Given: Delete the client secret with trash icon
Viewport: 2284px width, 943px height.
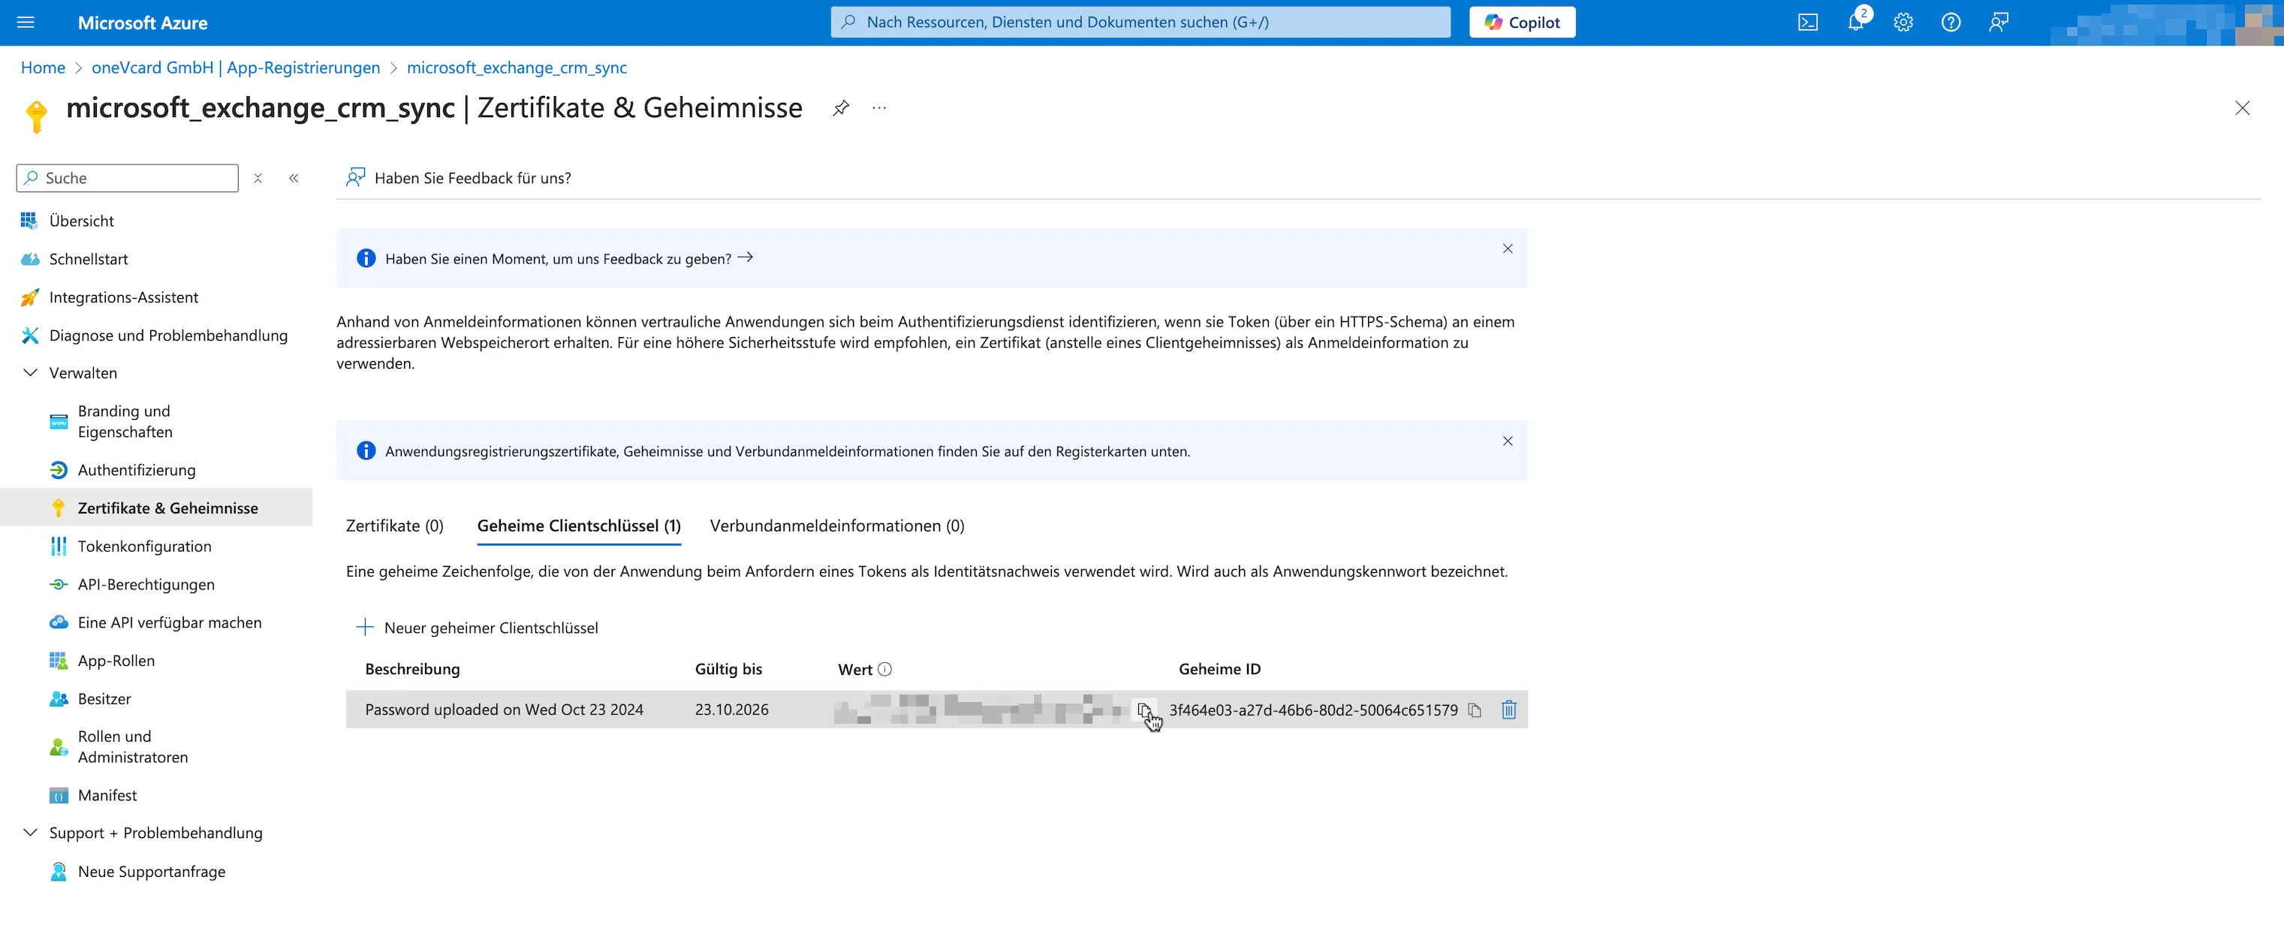Looking at the screenshot, I should (x=1508, y=710).
